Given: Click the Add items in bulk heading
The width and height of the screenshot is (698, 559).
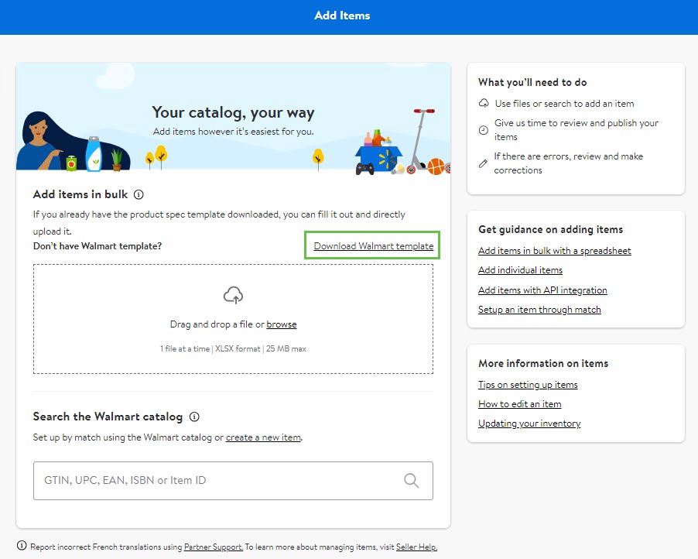Looking at the screenshot, I should pos(80,194).
